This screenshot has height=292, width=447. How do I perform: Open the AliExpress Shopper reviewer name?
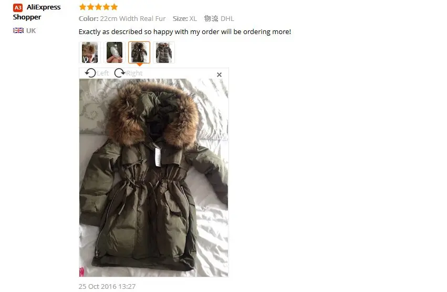tap(37, 12)
